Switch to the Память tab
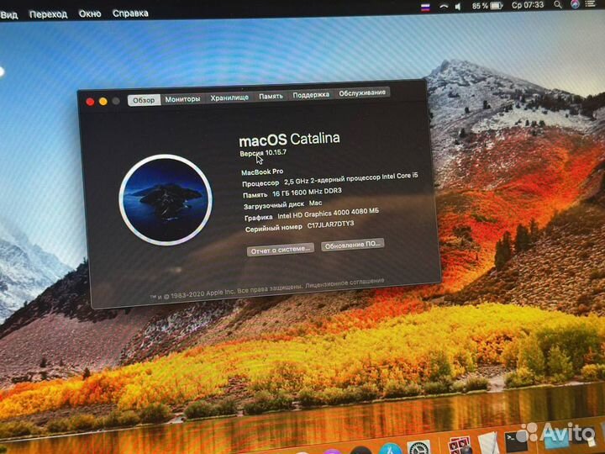This screenshot has width=605, height=454. coord(271,96)
